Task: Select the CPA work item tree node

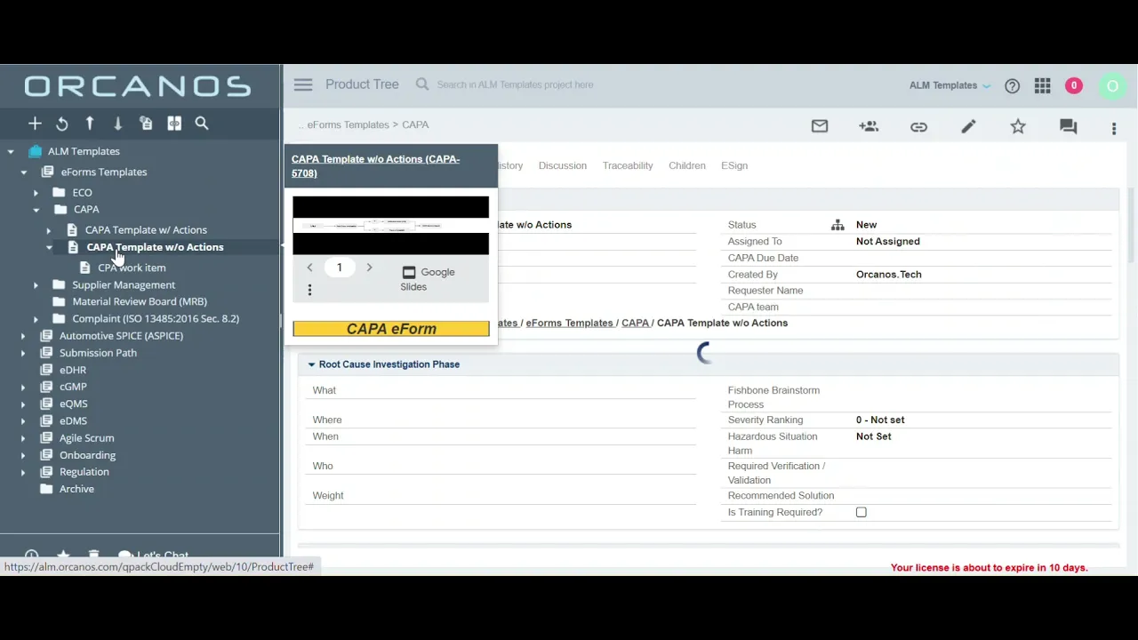Action: 132,268
